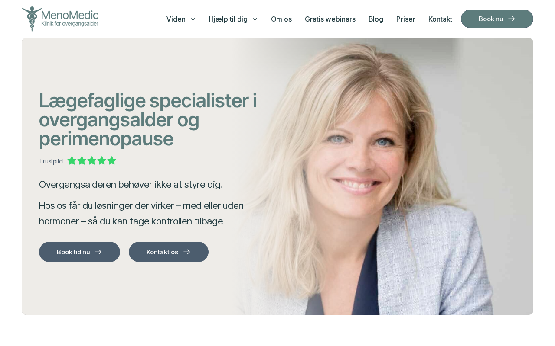Expand the Viden dropdown chevron
The width and height of the screenshot is (555, 346).
click(x=193, y=19)
